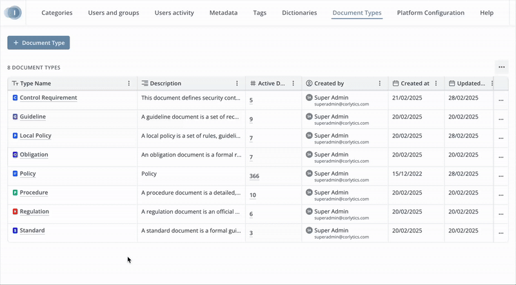The width and height of the screenshot is (516, 285).
Task: Open Created at column options menu
Action: pyautogui.click(x=437, y=84)
